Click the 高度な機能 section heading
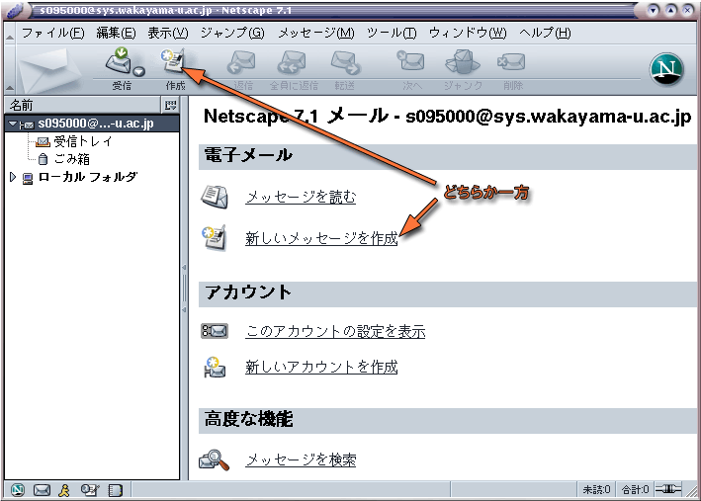This screenshot has width=701, height=501. pos(248,419)
